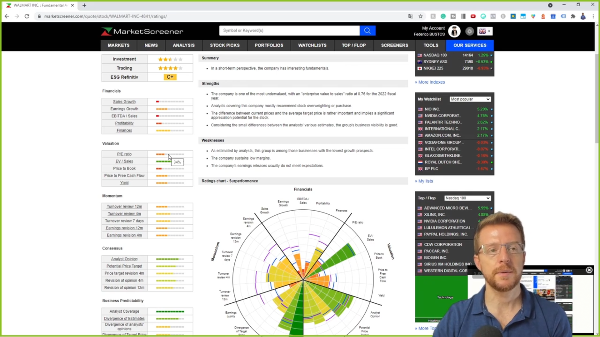
Task: Click the US flag next to NASDAQ 100
Action: point(420,55)
